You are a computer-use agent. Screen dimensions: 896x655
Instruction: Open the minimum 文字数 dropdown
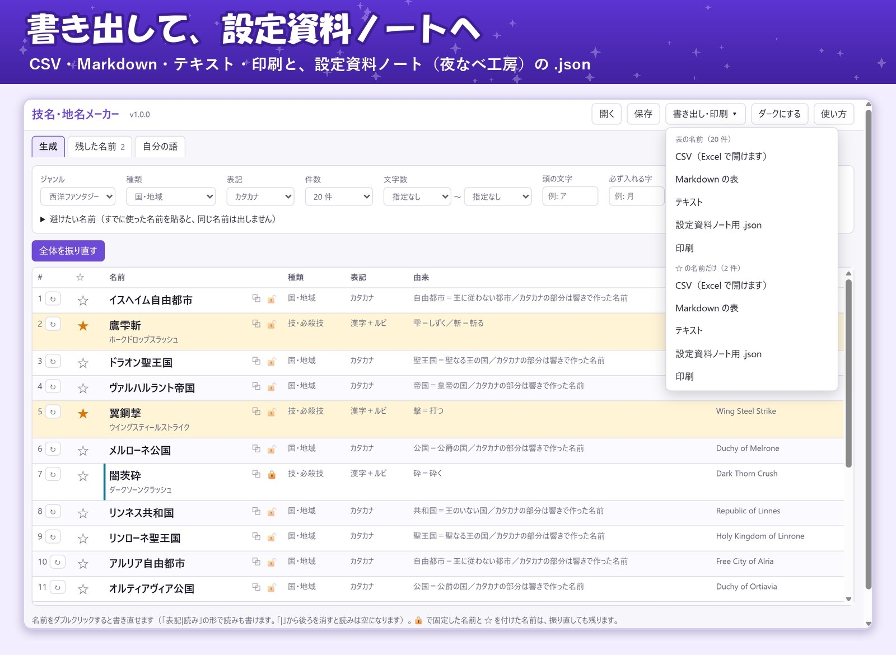[x=417, y=196]
